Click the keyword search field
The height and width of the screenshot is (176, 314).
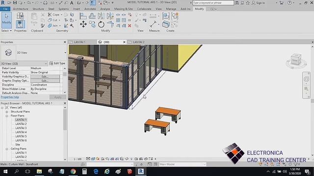pyautogui.click(x=213, y=3)
